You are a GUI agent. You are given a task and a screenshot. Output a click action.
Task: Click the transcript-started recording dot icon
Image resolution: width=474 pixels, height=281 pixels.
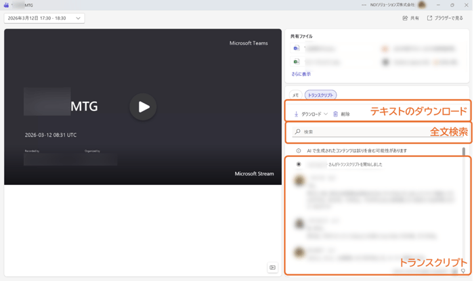pyautogui.click(x=299, y=164)
